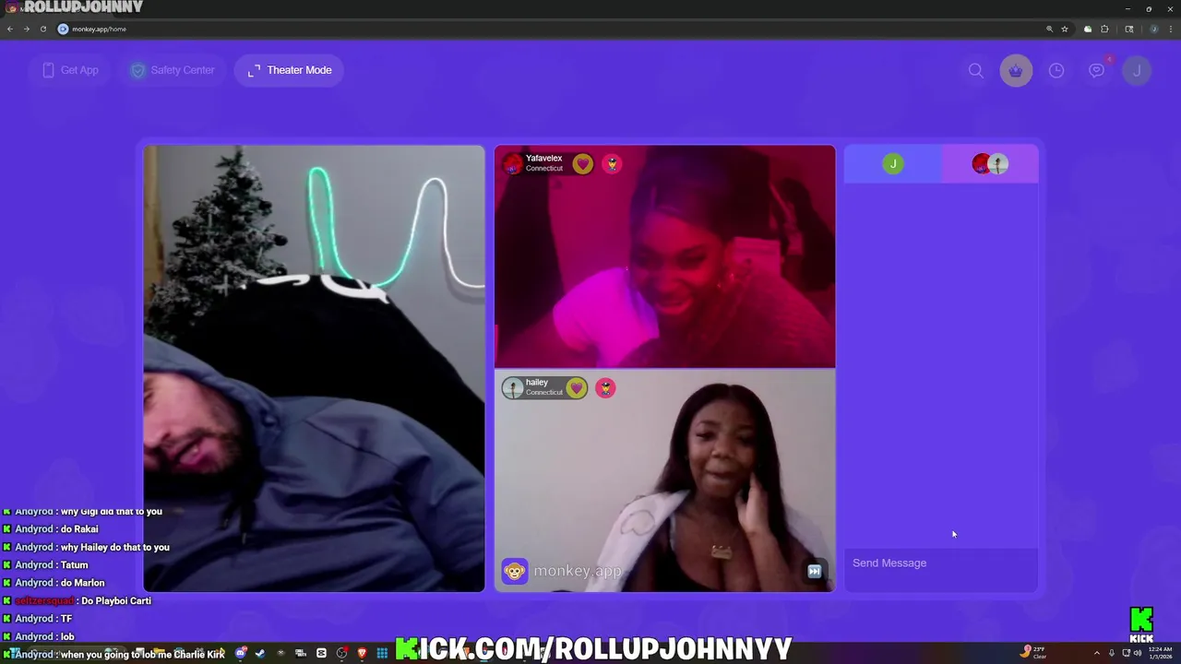This screenshot has height=664, width=1181.
Task: Click hailey's video feed
Action: pyautogui.click(x=664, y=480)
